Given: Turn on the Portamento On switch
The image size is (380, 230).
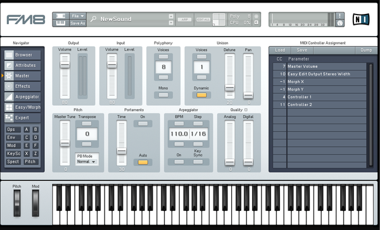Looking at the screenshot, I should (142, 124).
